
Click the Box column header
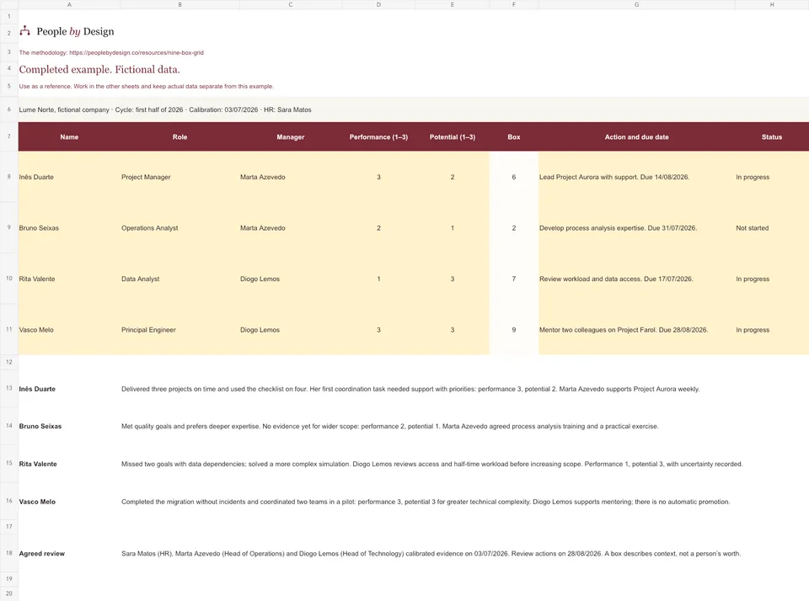pyautogui.click(x=514, y=137)
